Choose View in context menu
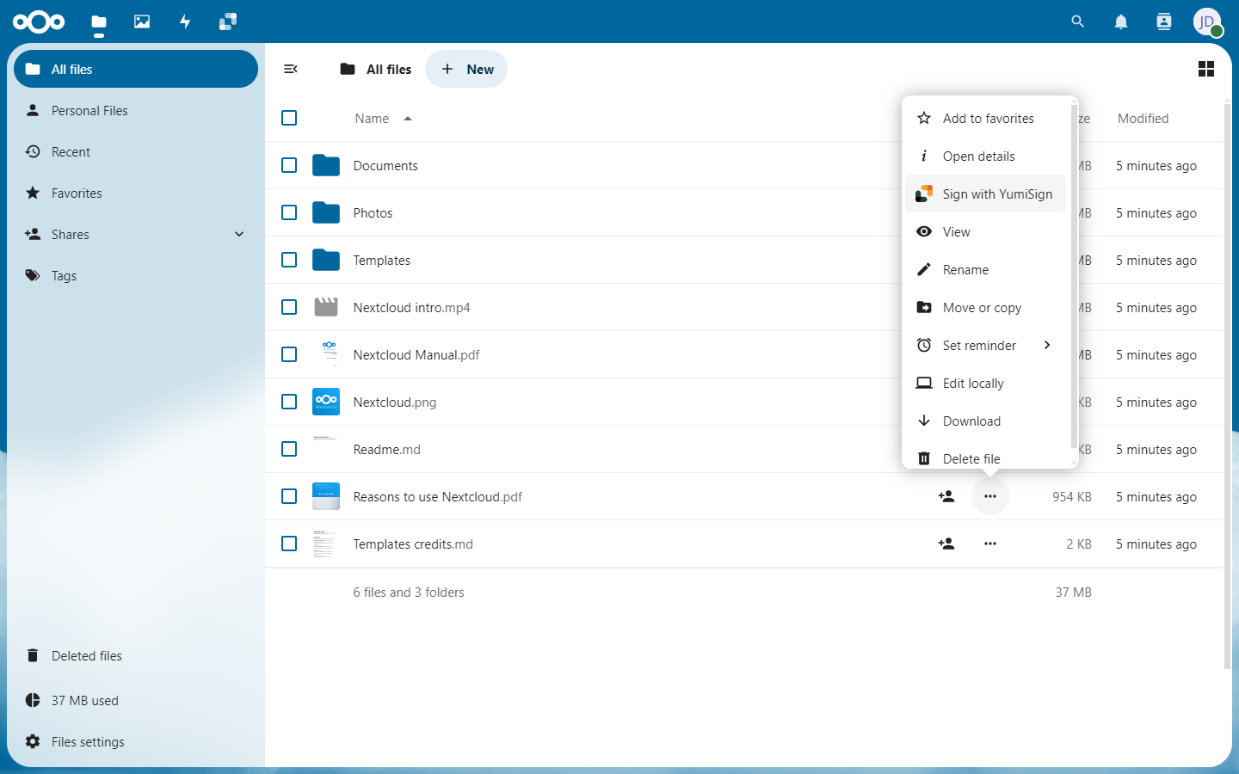 tap(986, 231)
